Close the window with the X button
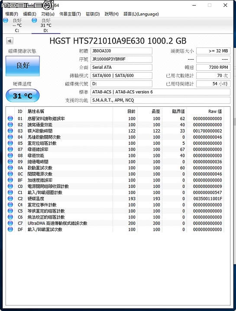 click(225, 5)
